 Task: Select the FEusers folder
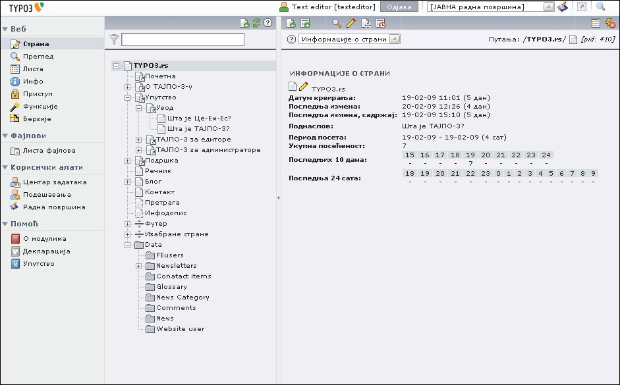(x=169, y=255)
